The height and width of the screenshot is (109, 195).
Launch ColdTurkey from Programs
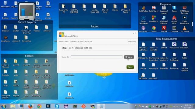point(144,9)
